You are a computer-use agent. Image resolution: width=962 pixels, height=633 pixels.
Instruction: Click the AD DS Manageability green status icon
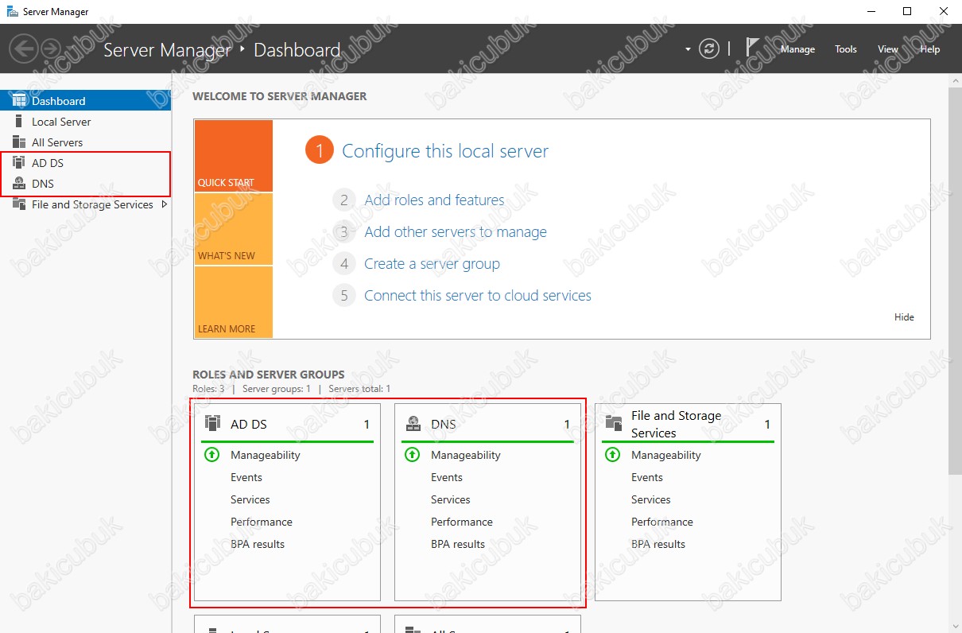tap(211, 455)
